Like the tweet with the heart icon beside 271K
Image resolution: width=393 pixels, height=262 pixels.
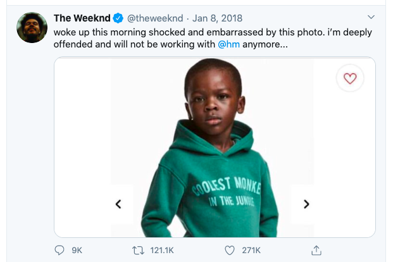click(x=230, y=250)
